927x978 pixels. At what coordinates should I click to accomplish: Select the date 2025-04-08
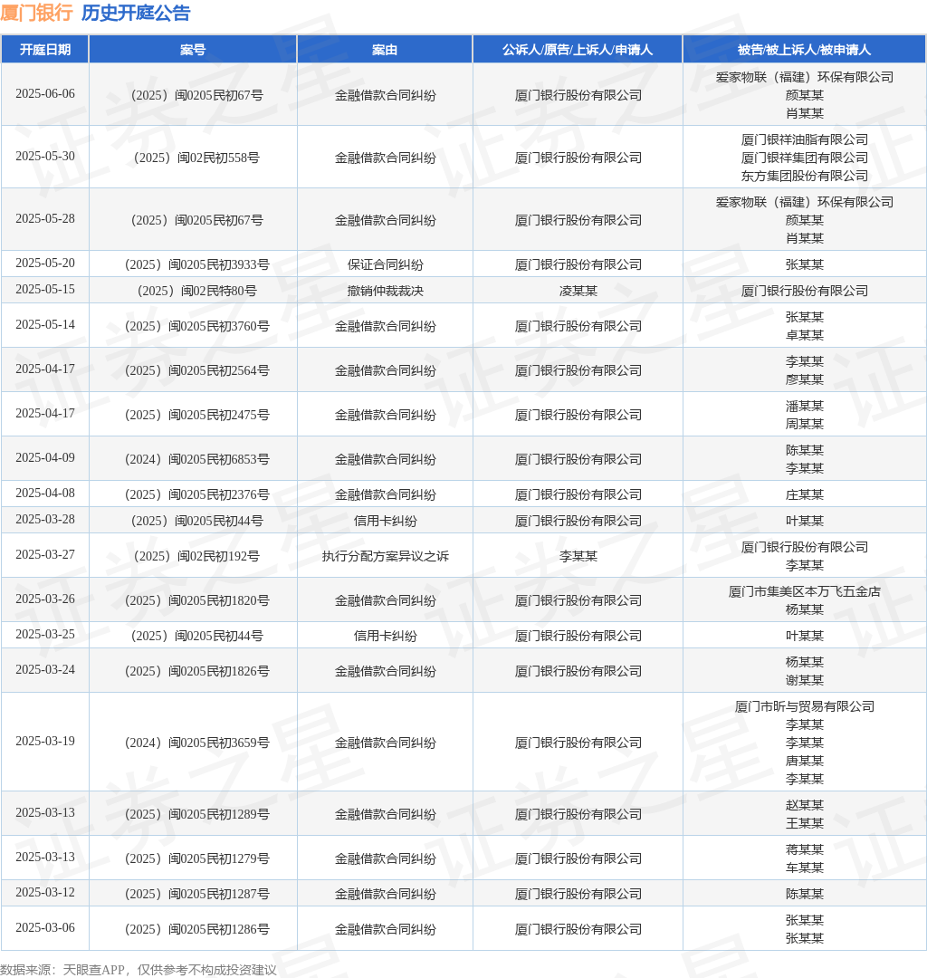(45, 494)
